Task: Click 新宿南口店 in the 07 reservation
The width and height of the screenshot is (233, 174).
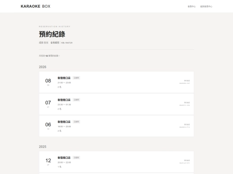Action: pos(64,100)
